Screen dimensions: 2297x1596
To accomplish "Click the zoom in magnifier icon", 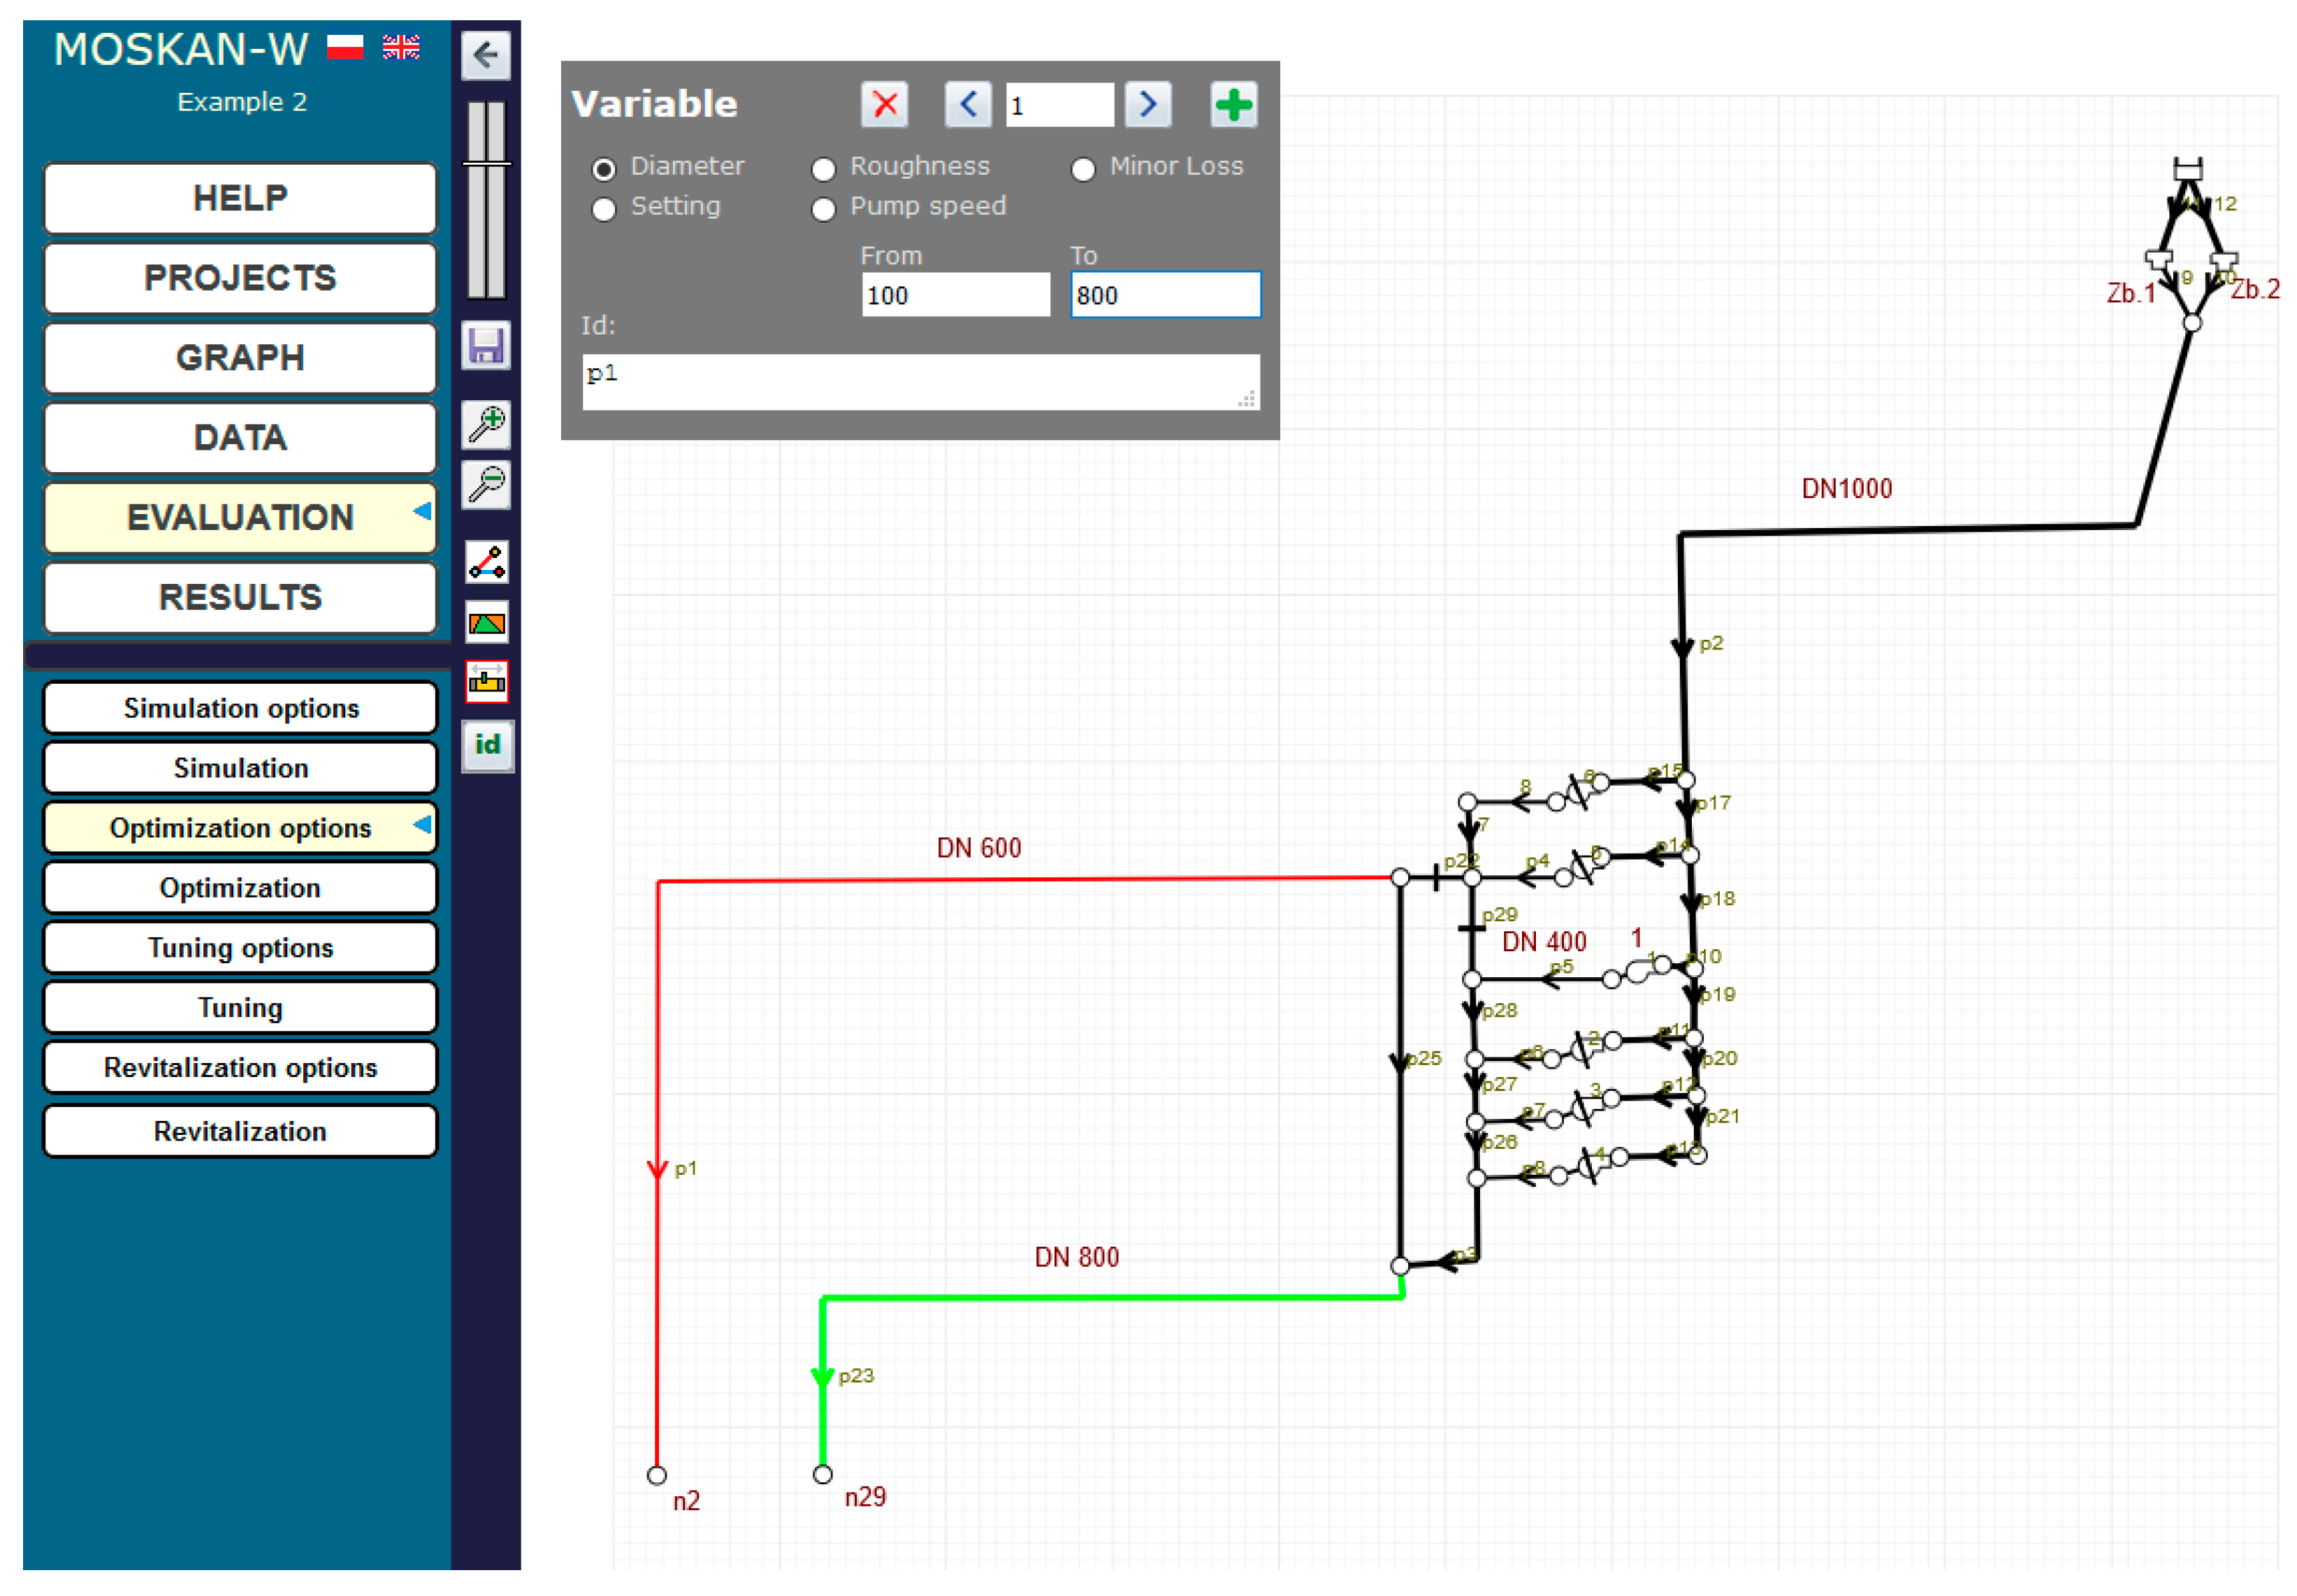I will pyautogui.click(x=486, y=424).
